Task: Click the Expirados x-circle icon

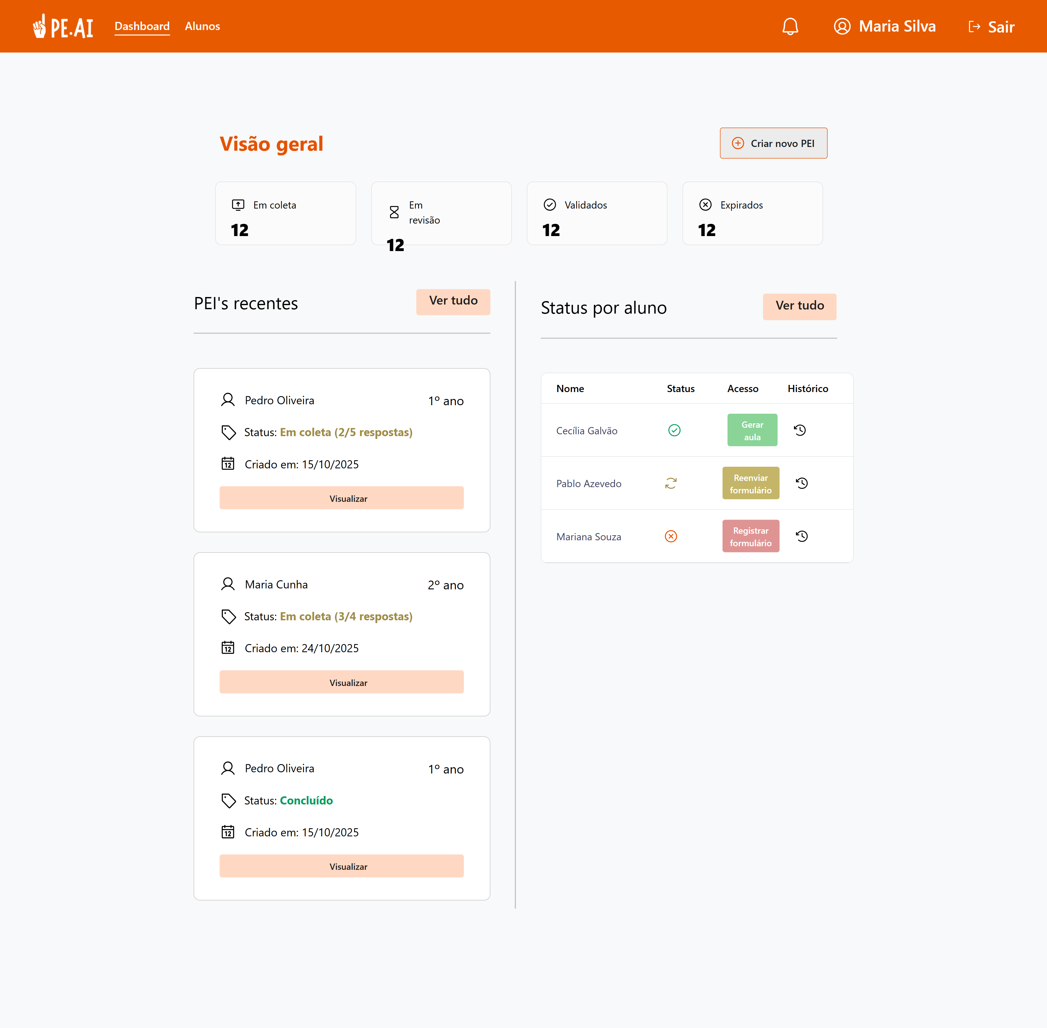Action: 705,204
